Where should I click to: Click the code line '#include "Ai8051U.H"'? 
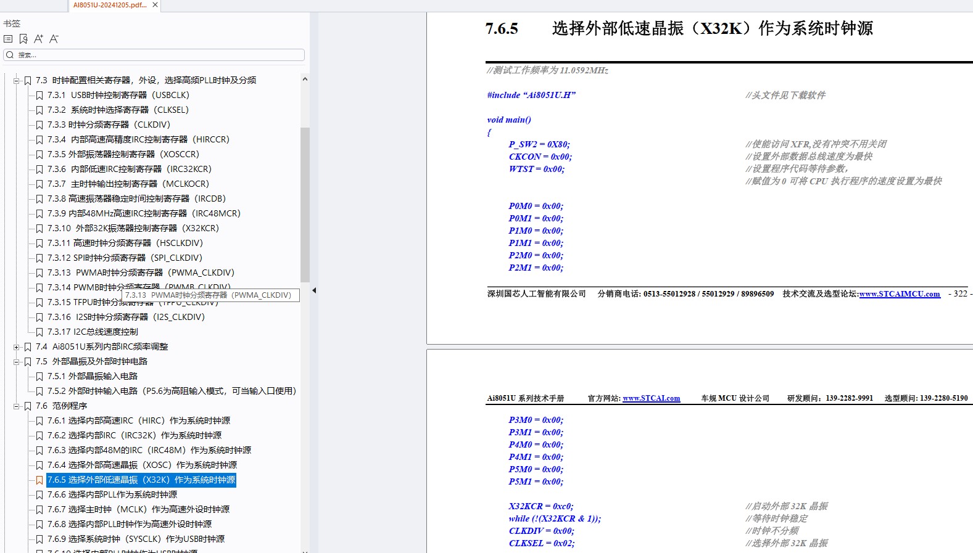(x=531, y=95)
